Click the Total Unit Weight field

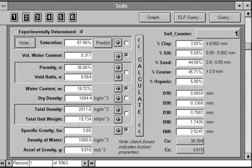pyautogui.click(x=78, y=119)
